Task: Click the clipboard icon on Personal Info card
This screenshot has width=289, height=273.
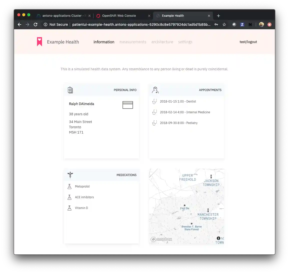Action: [70, 90]
